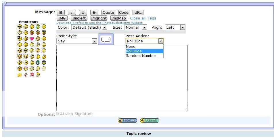Insert the pale faded emoticon
The width and height of the screenshot is (274, 138).
tap(44, 68)
